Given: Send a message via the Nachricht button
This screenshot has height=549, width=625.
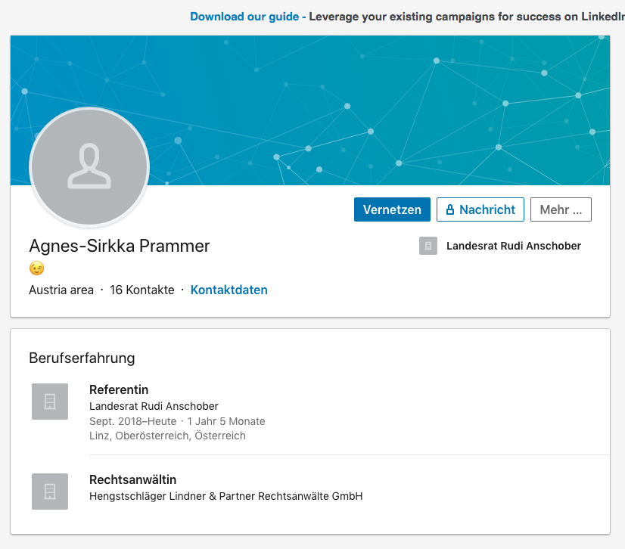Looking at the screenshot, I should click(x=480, y=209).
